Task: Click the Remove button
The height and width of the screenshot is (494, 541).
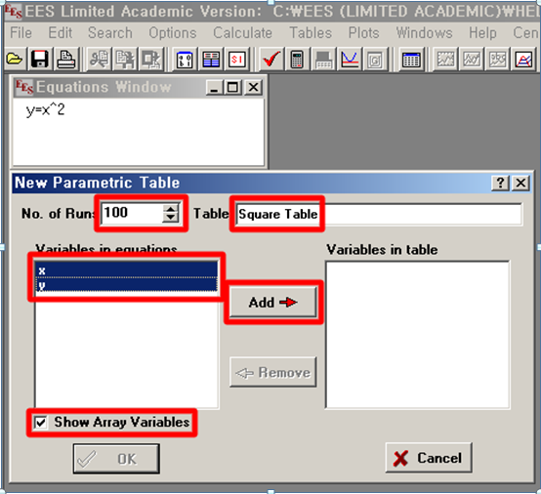Action: tap(272, 373)
